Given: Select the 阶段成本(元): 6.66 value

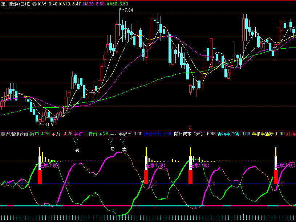Looking at the screenshot, I should pos(195,134).
